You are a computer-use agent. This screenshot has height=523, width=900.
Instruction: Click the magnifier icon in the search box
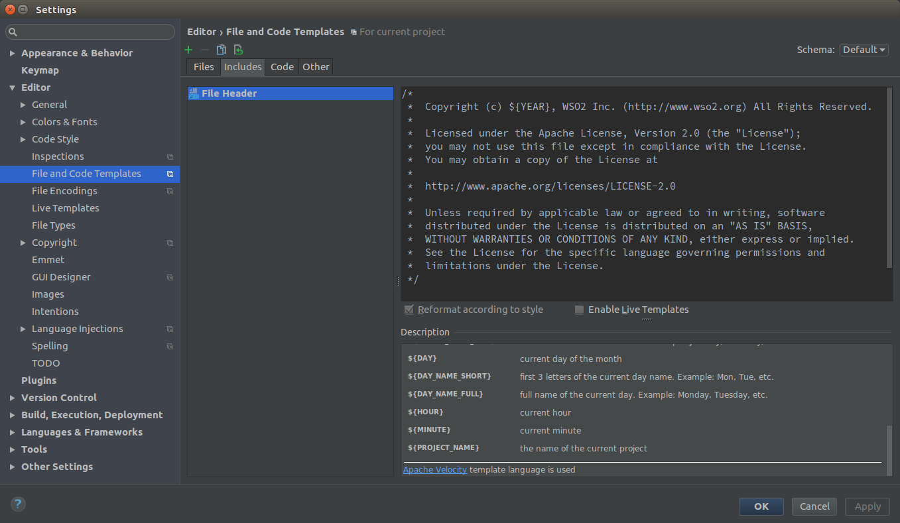coord(13,32)
